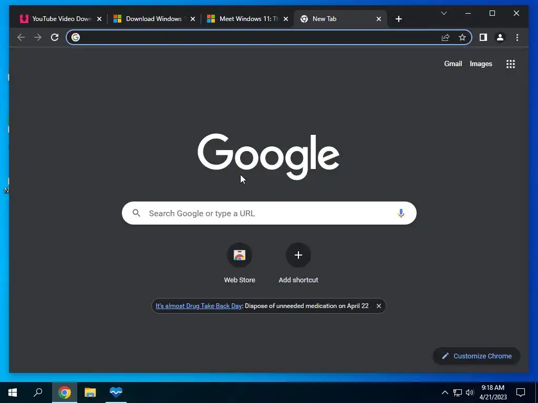Open a new tab with plus button
The height and width of the screenshot is (403, 538).
(398, 19)
